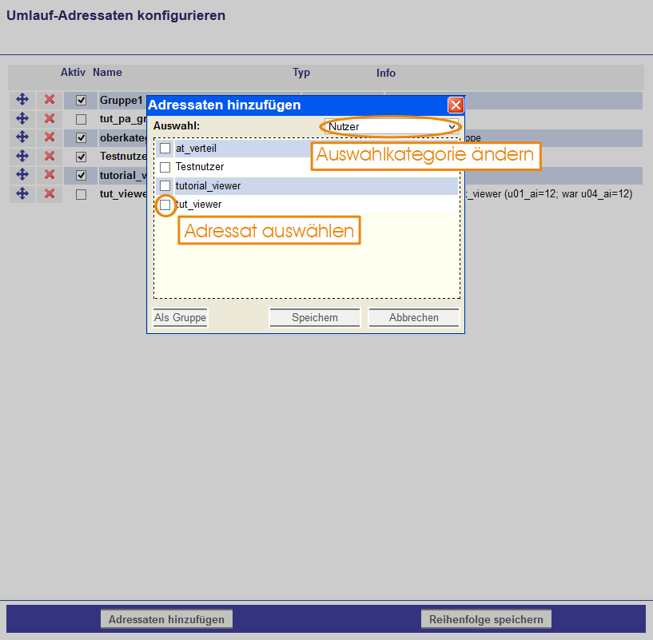
Task: Click move icon in Gruppe1 row
Action: (22, 100)
